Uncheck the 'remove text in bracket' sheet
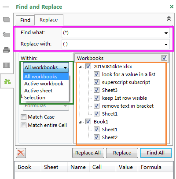176x179 pixels. point(96,106)
